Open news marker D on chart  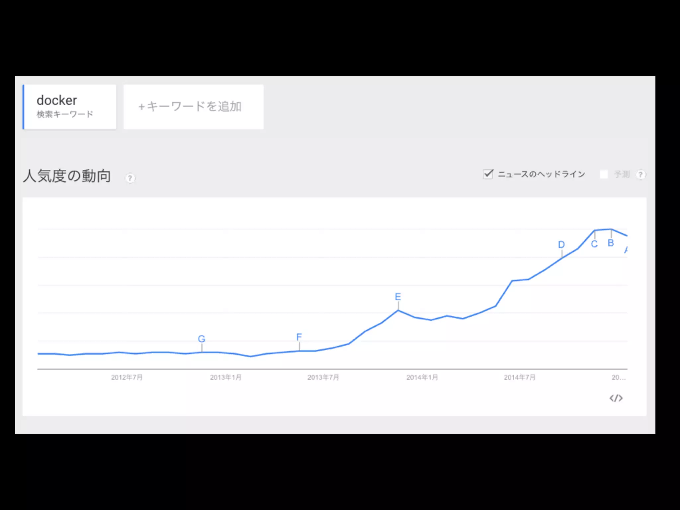tap(561, 245)
